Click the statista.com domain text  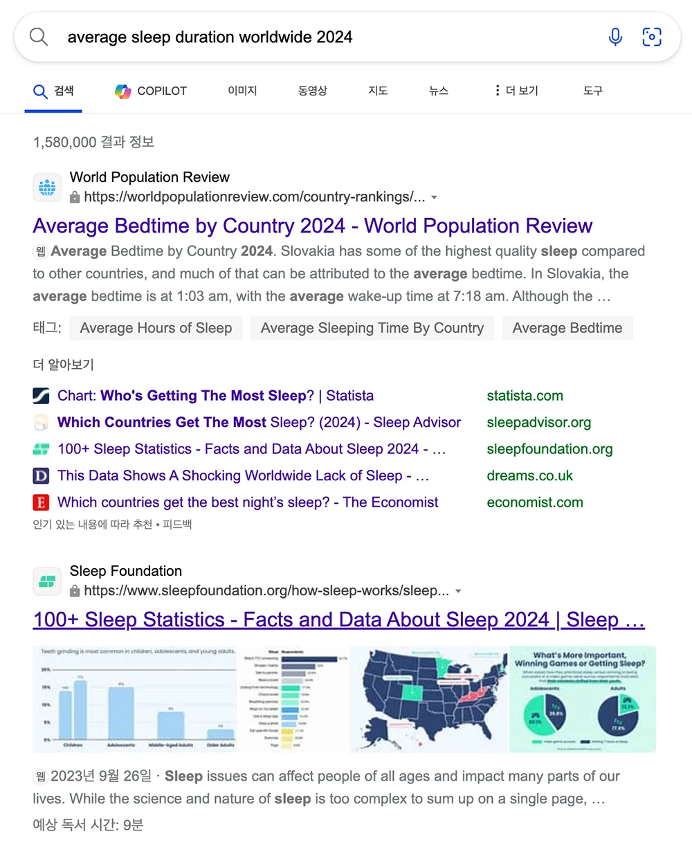(525, 396)
